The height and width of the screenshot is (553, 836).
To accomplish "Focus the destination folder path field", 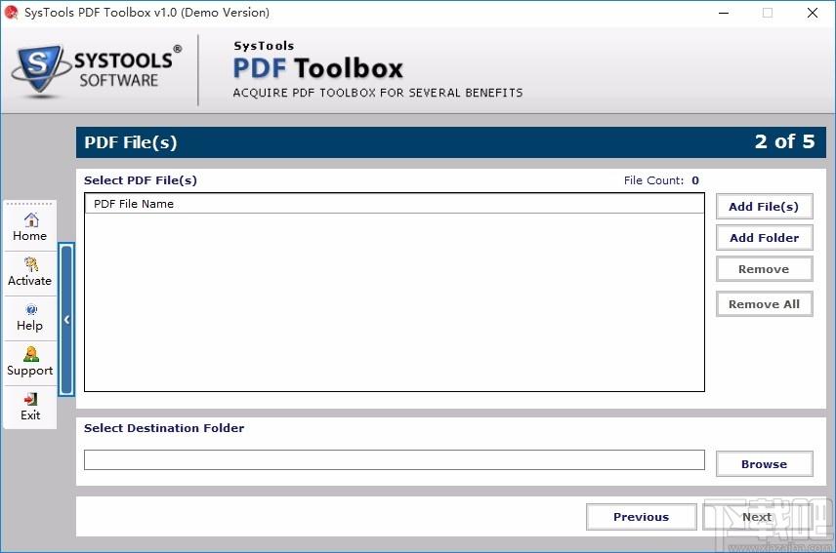I will pyautogui.click(x=394, y=459).
